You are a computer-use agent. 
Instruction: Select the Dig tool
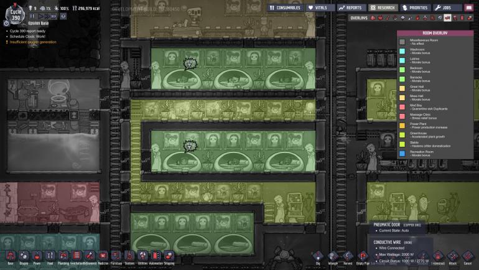tap(318, 256)
